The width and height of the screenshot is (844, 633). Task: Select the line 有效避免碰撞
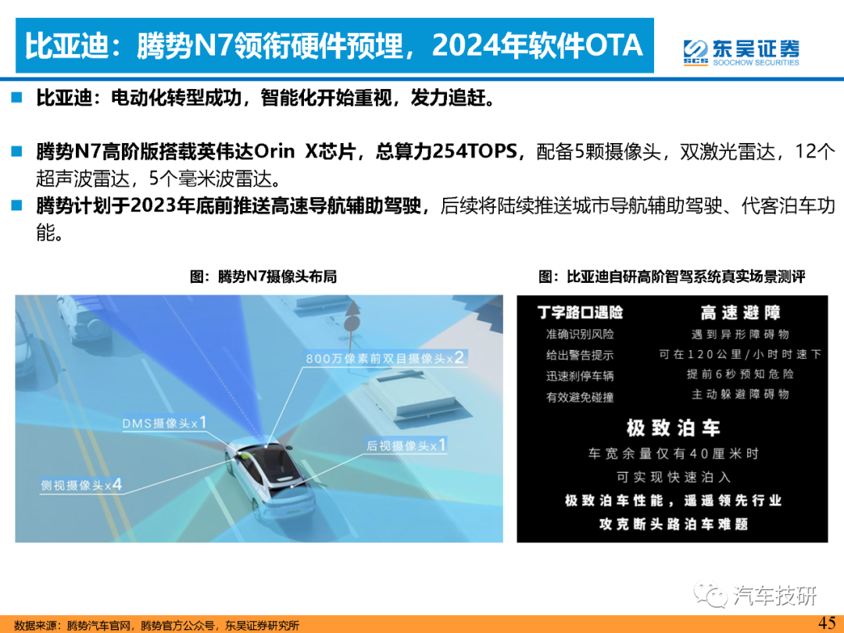(580, 397)
